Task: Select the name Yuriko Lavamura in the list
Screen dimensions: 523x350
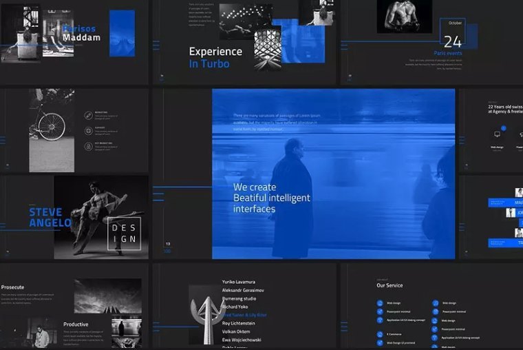Action: click(239, 282)
